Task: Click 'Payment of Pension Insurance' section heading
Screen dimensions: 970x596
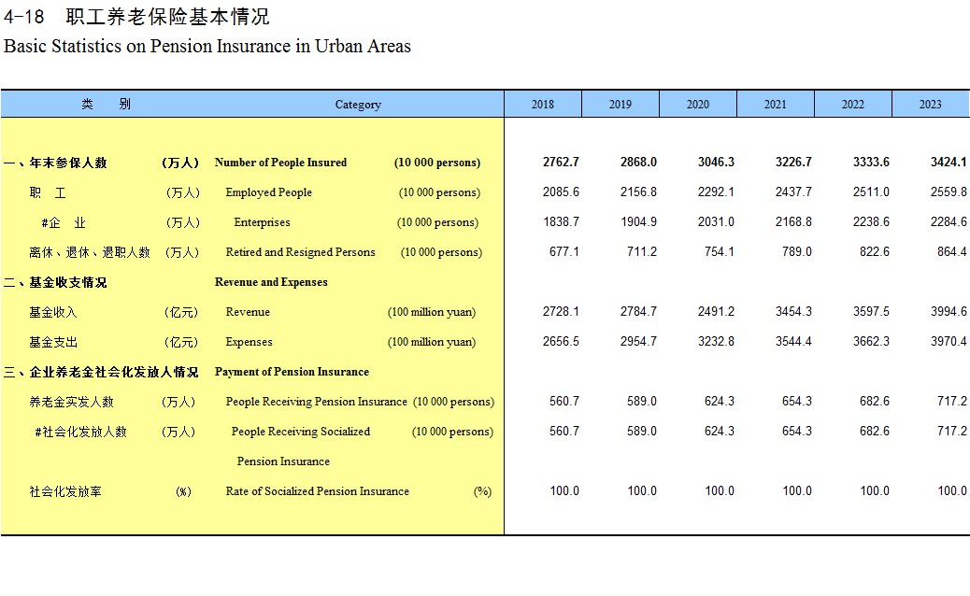Action: click(292, 372)
